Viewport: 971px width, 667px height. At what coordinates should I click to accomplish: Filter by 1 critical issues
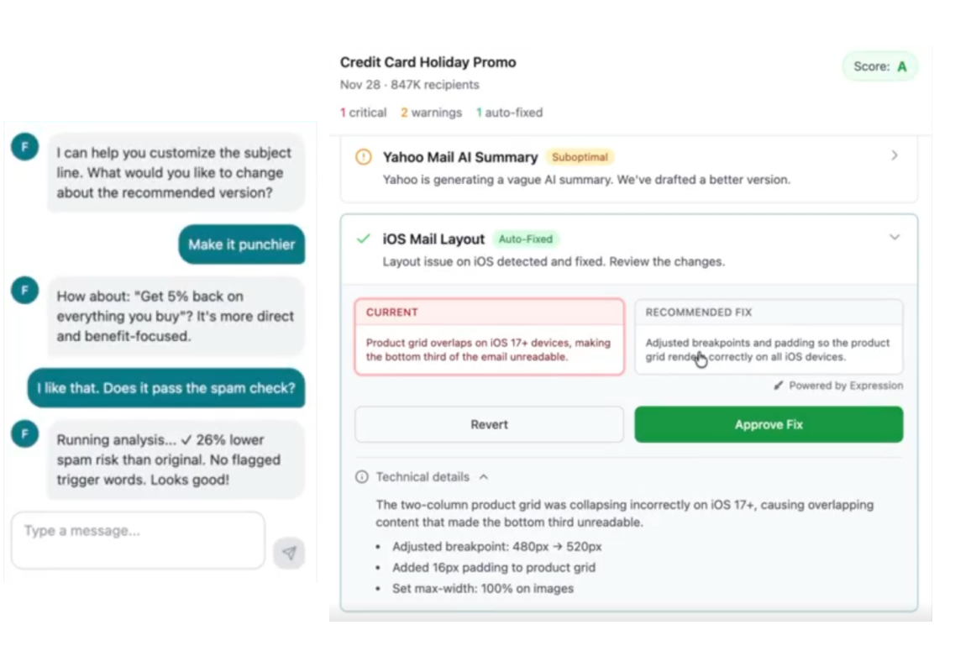coord(363,113)
